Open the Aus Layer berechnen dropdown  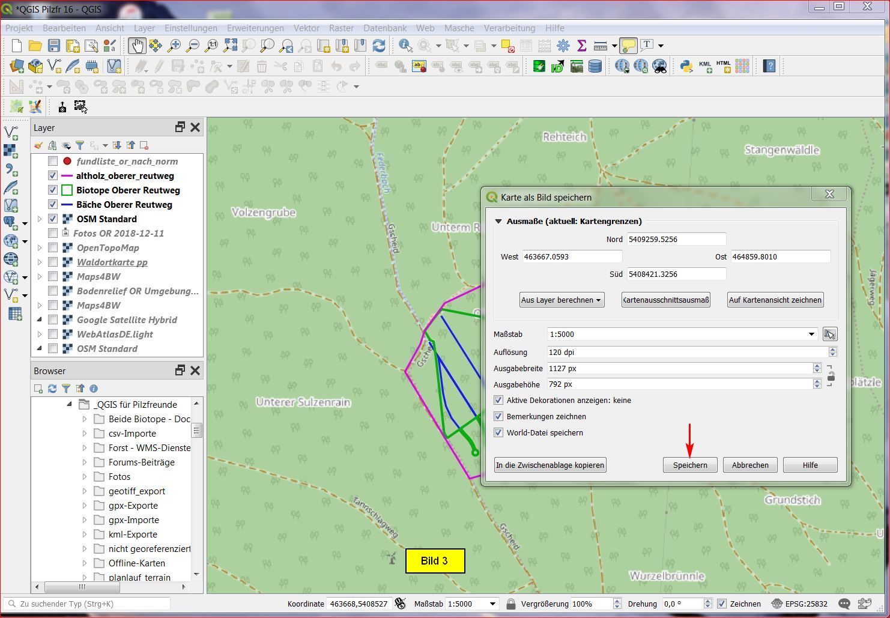[x=562, y=300]
